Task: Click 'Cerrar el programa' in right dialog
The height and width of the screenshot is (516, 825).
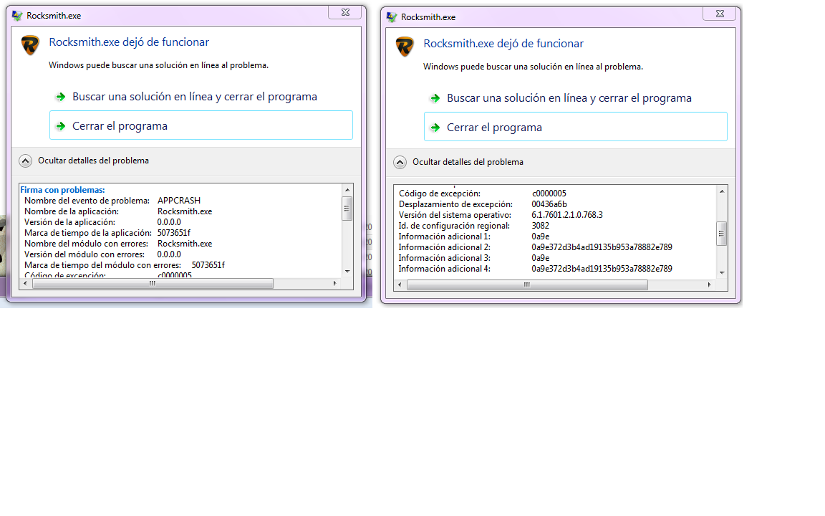Action: [x=576, y=127]
